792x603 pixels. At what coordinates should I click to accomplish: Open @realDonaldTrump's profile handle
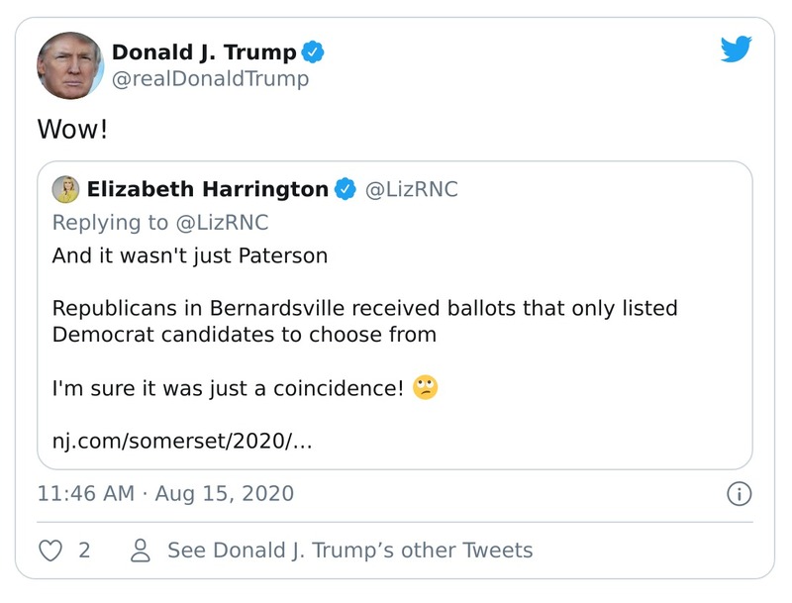[211, 78]
